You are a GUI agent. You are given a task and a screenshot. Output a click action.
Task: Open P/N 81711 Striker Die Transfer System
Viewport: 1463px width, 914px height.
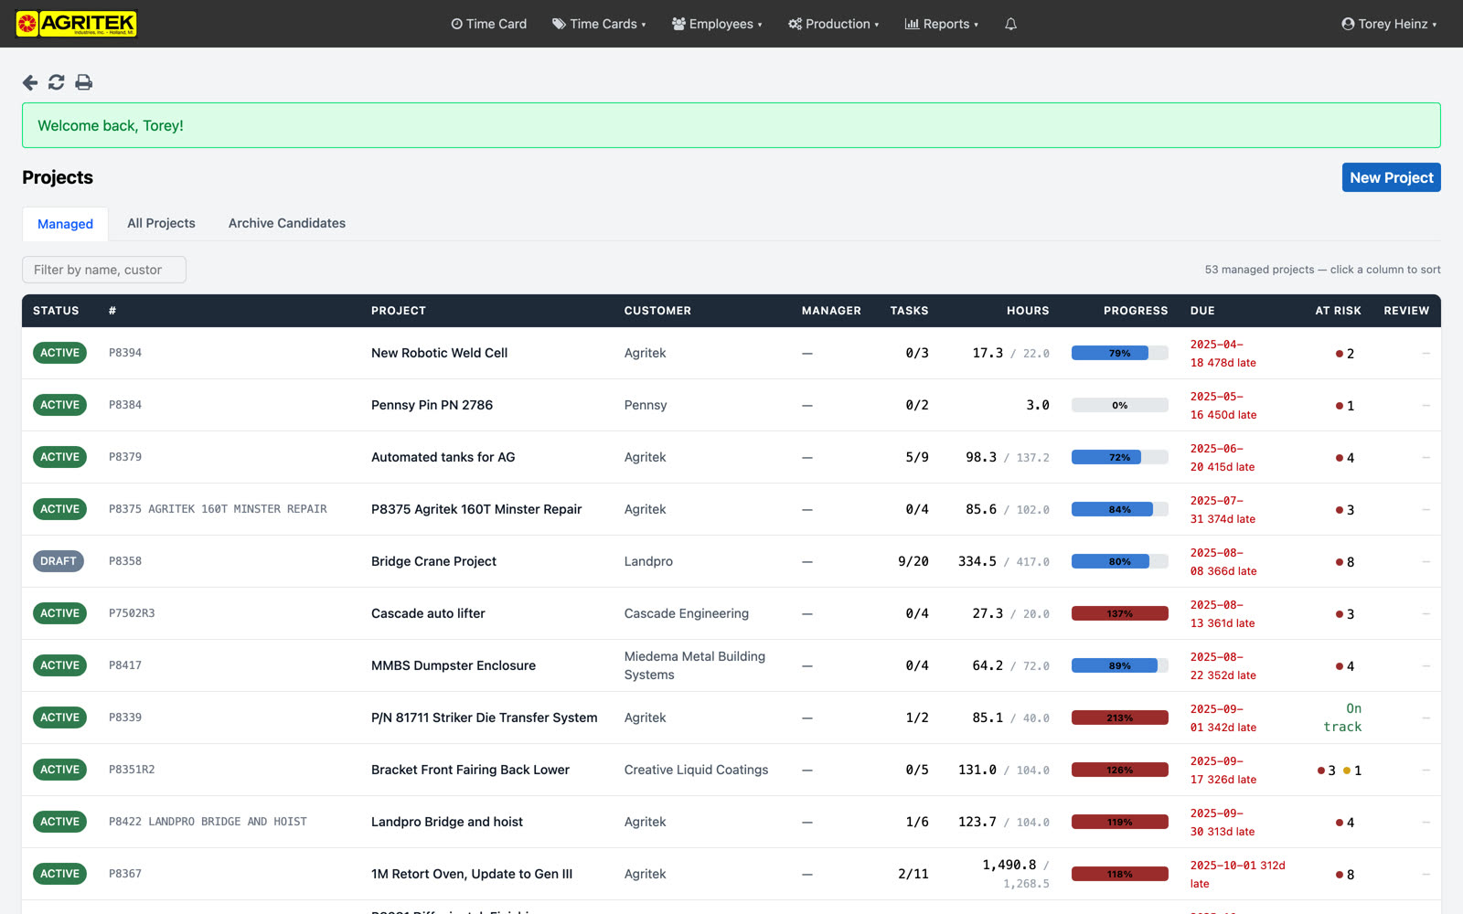(x=485, y=717)
